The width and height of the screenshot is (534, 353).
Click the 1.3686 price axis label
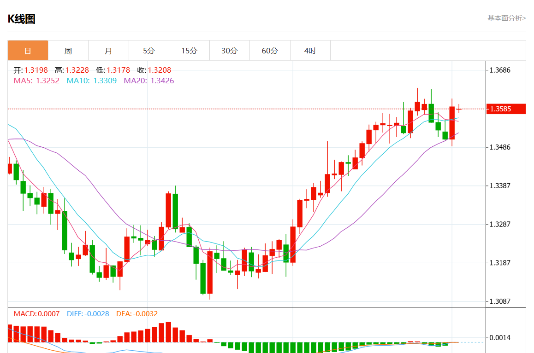click(500, 70)
